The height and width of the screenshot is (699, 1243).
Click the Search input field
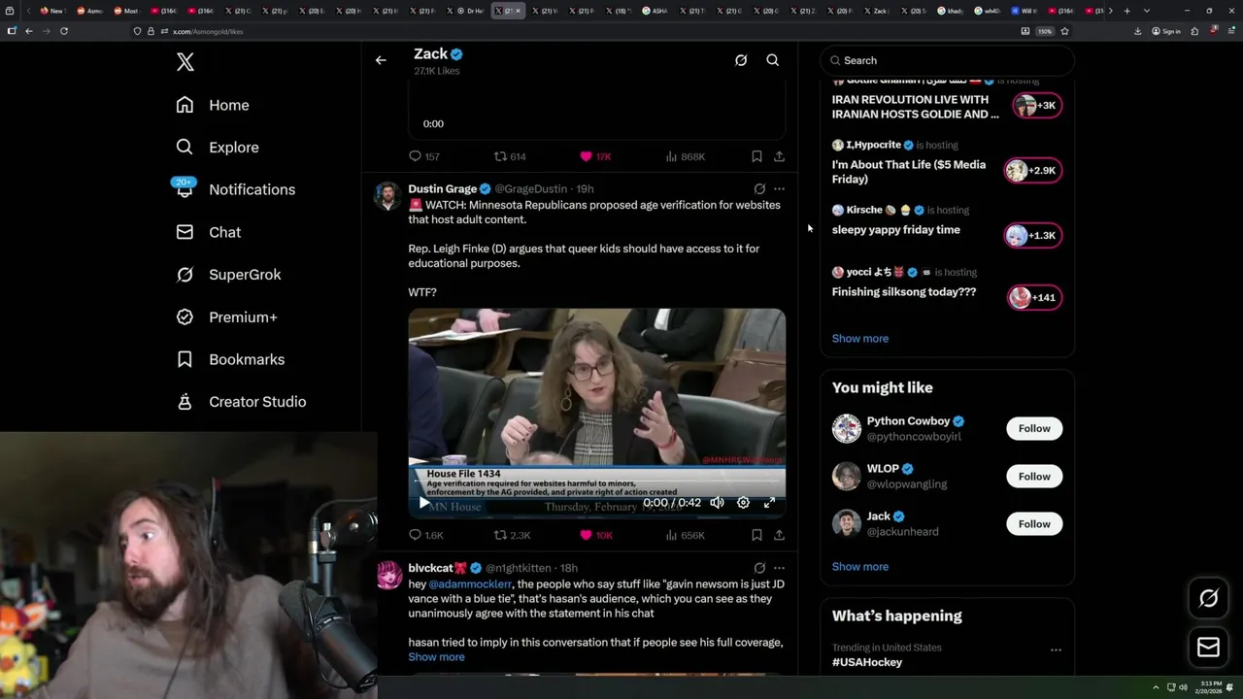click(947, 60)
